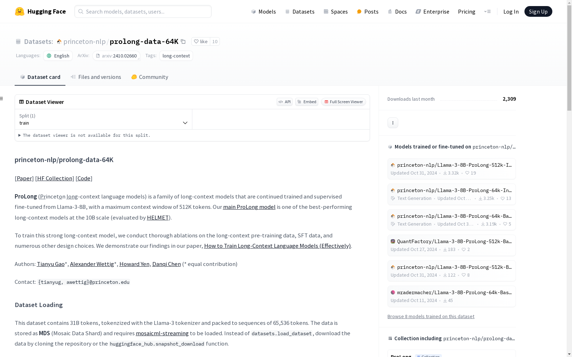Image resolution: width=572 pixels, height=357 pixels.
Task: Open the Paper link
Action: (24, 178)
